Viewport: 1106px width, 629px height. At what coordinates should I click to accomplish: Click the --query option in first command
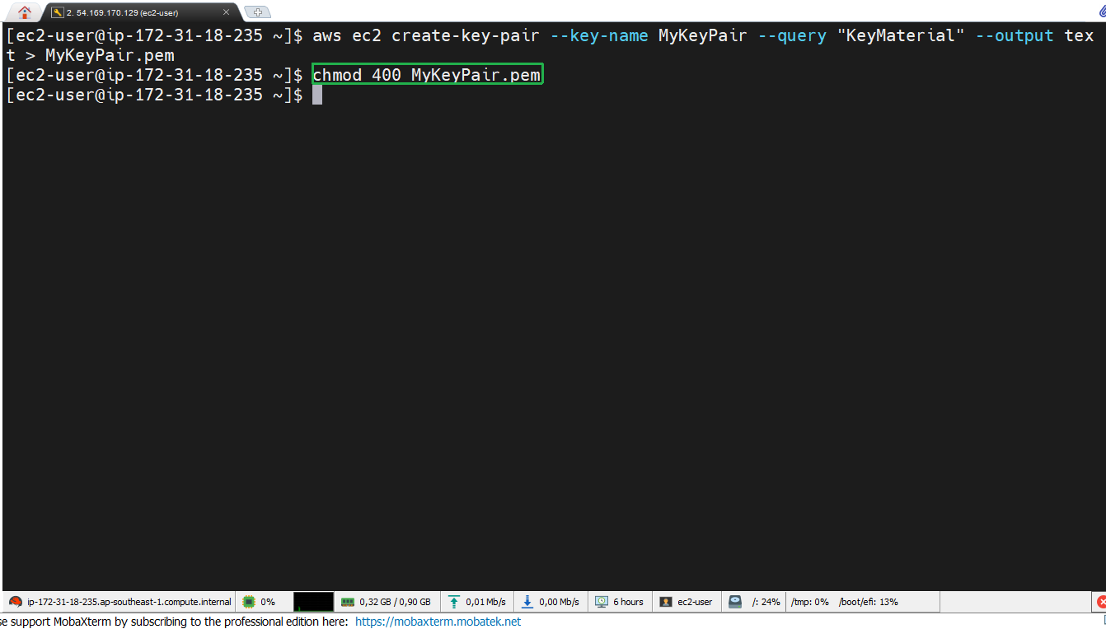[x=792, y=35]
